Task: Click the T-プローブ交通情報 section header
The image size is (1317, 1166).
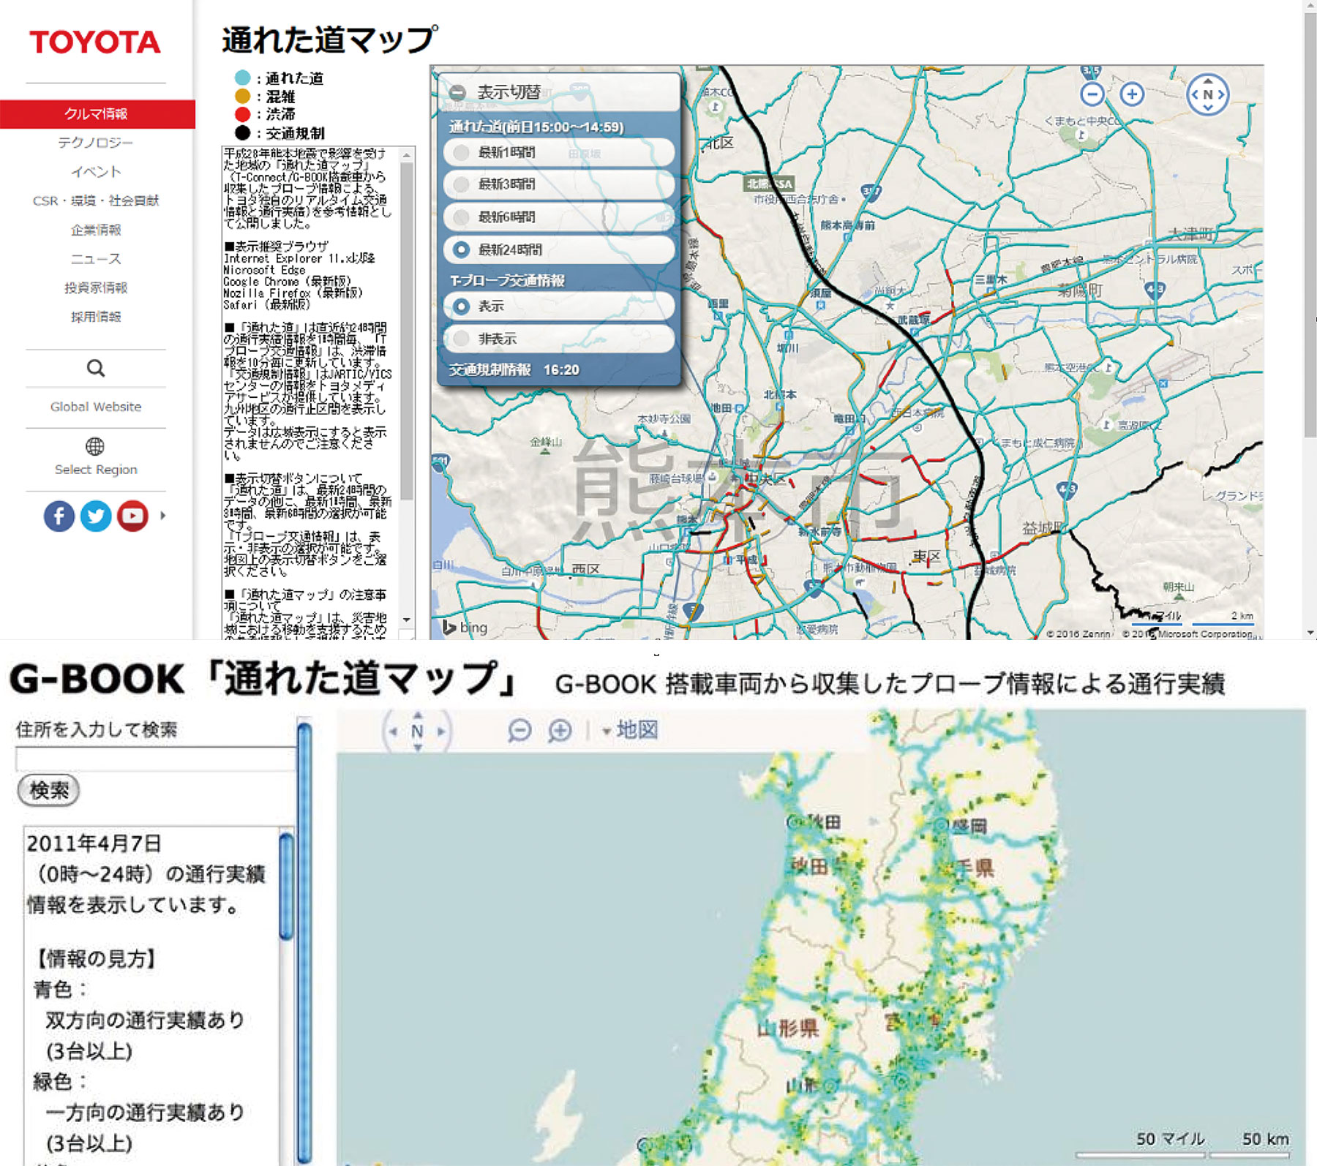Action: coord(507,281)
